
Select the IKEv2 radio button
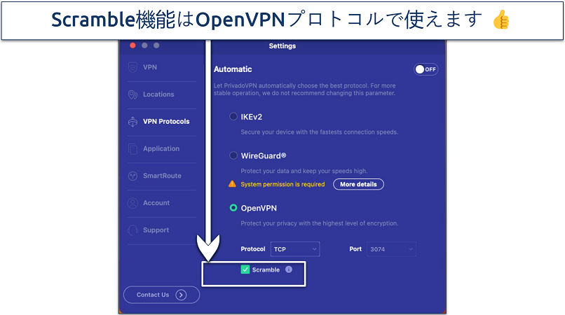click(x=233, y=118)
